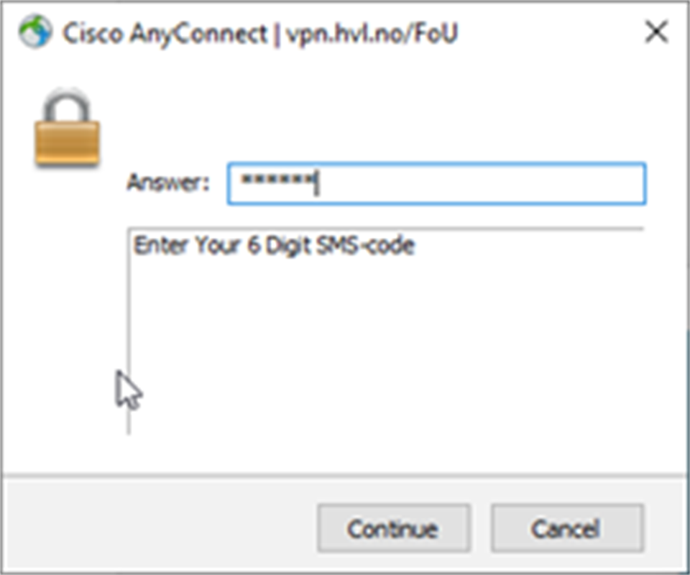Click the Cisco AnyConnect globe icon
690x575 pixels.
pos(34,32)
